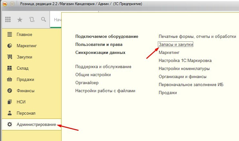Viewport: 239px width, 141px height.
Task: Open the search magnifier icon
Action: click(x=43, y=20)
